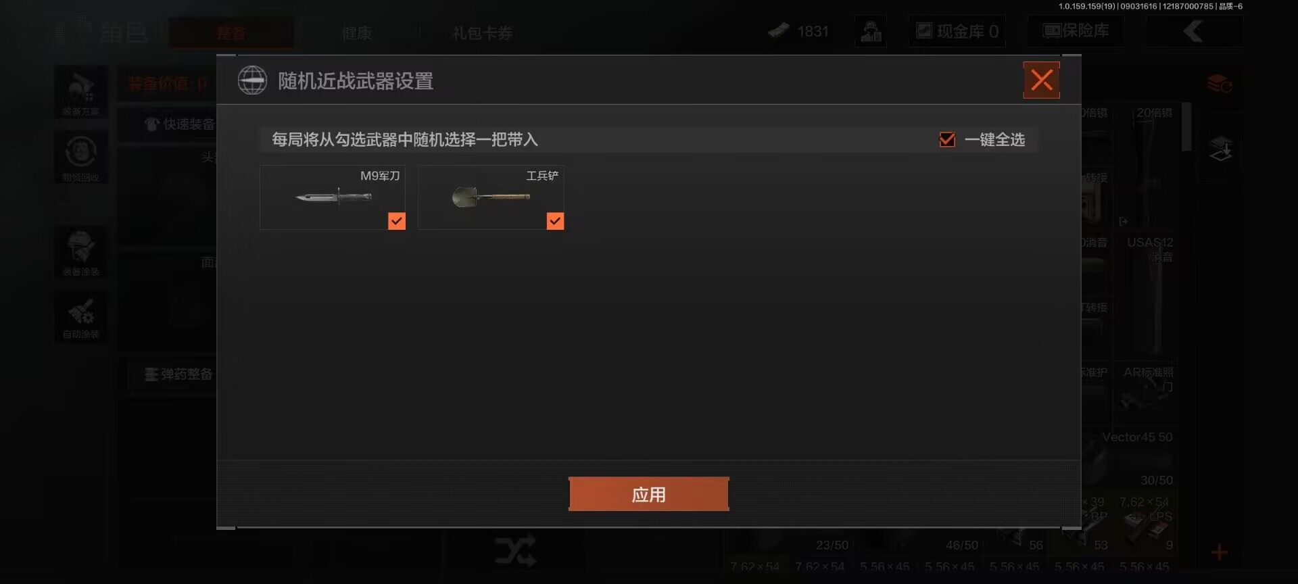
Task: Click the orange stack icon at upper right
Action: pyautogui.click(x=1220, y=84)
